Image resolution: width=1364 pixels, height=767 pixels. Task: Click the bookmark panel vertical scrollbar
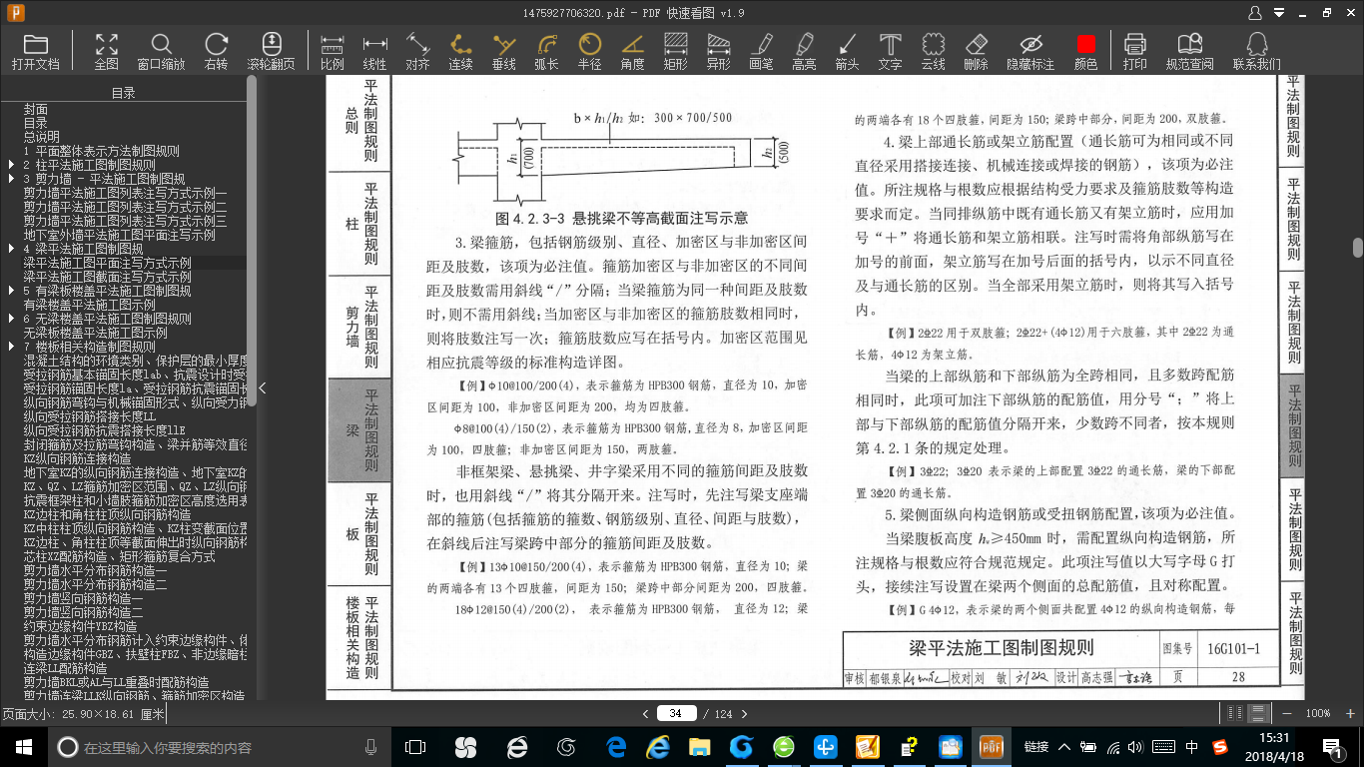252,240
